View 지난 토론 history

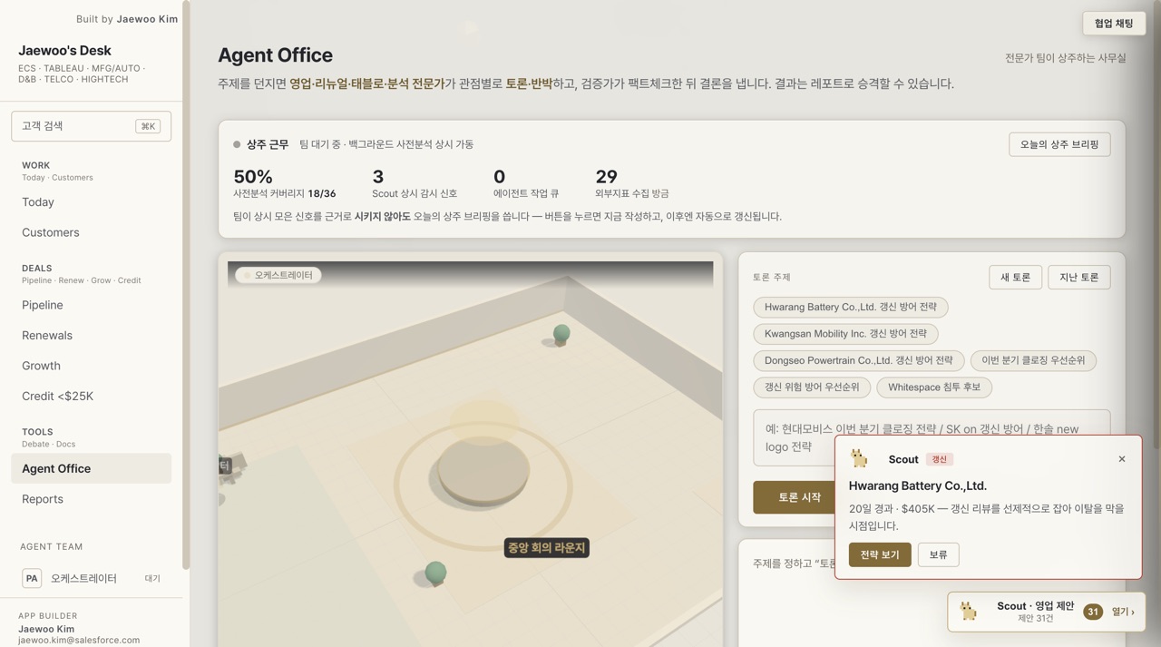[1079, 278]
